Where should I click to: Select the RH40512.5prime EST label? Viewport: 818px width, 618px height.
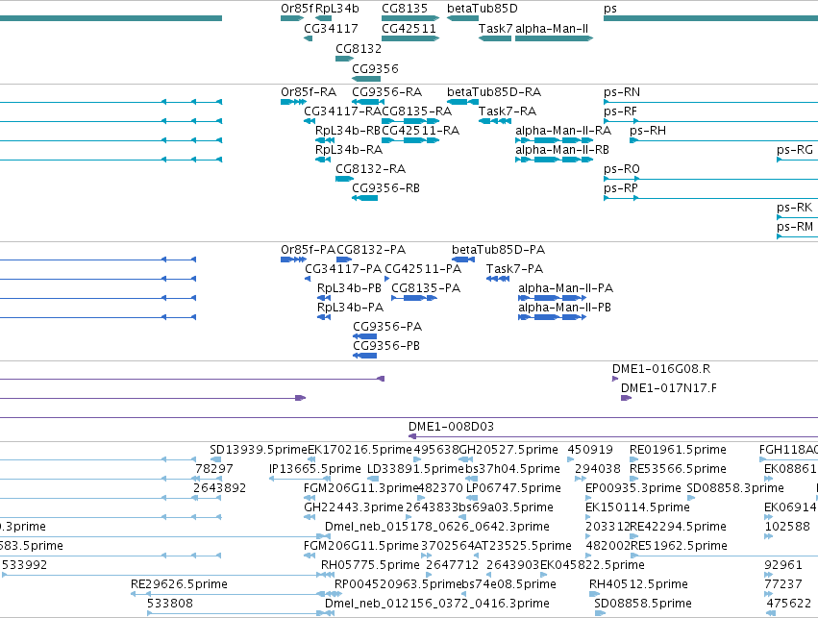click(x=638, y=584)
